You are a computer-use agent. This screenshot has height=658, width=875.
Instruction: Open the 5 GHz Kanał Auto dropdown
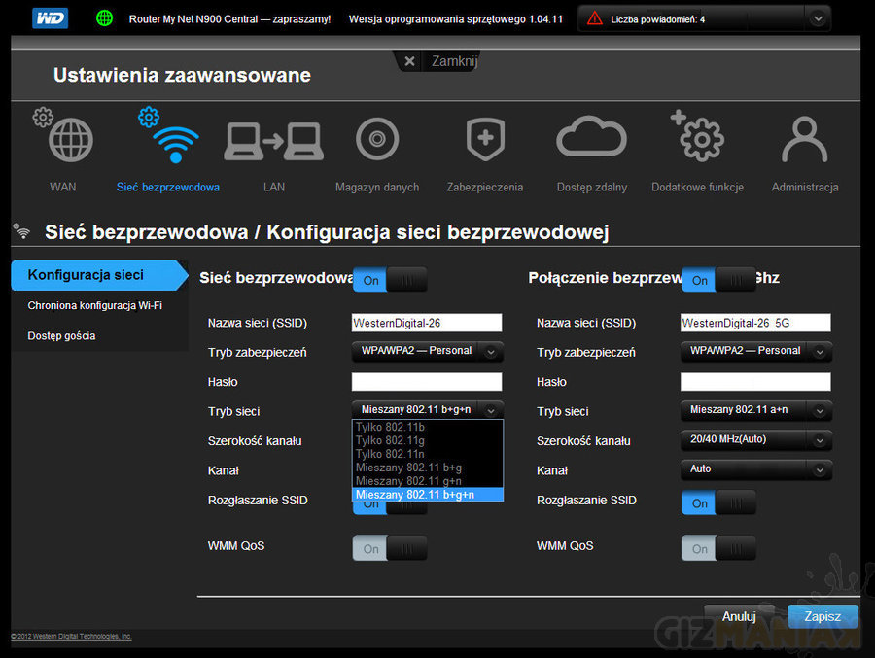pyautogui.click(x=755, y=469)
